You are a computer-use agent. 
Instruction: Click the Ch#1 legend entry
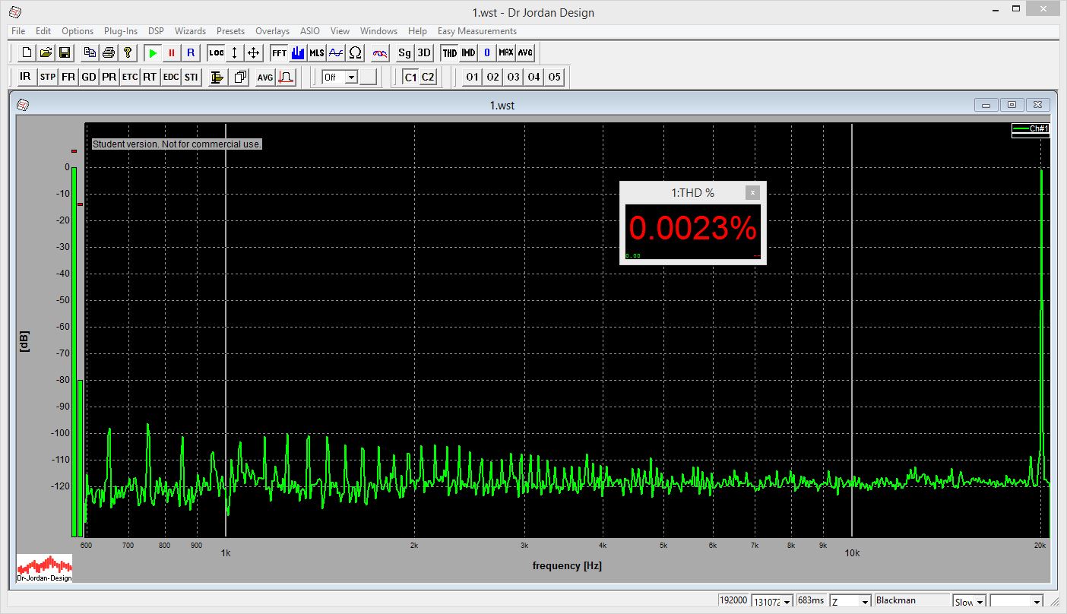(x=1030, y=129)
